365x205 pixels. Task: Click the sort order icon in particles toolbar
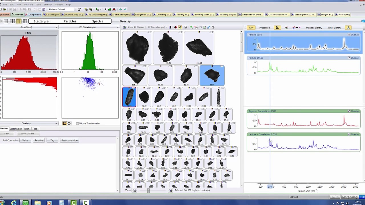[170, 27]
